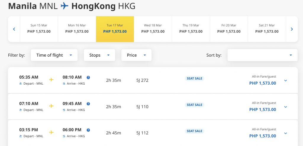Image resolution: width=303 pixels, height=146 pixels.
Task: Expand fare details for flight 5J 110
Action: pos(286,107)
